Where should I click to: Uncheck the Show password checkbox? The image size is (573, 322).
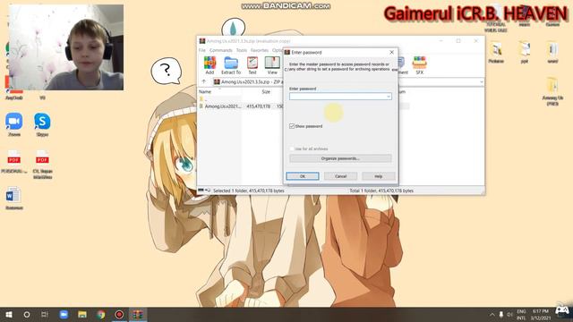coord(292,126)
